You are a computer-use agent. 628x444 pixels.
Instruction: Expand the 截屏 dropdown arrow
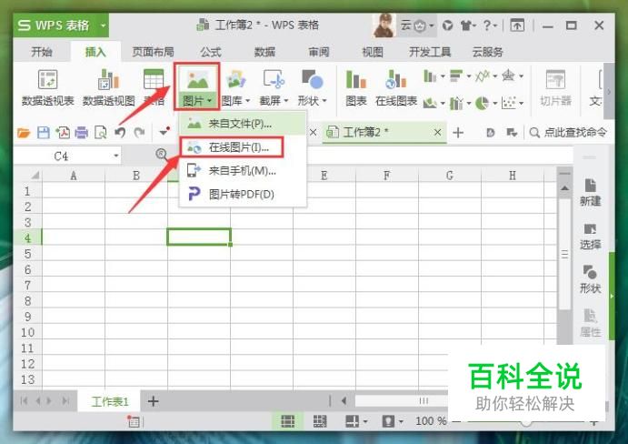(286, 101)
